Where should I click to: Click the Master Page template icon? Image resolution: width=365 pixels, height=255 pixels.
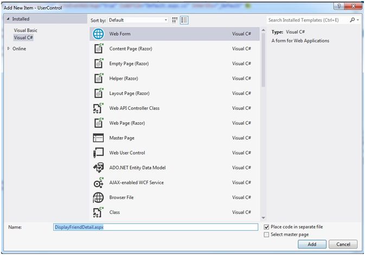[98, 138]
